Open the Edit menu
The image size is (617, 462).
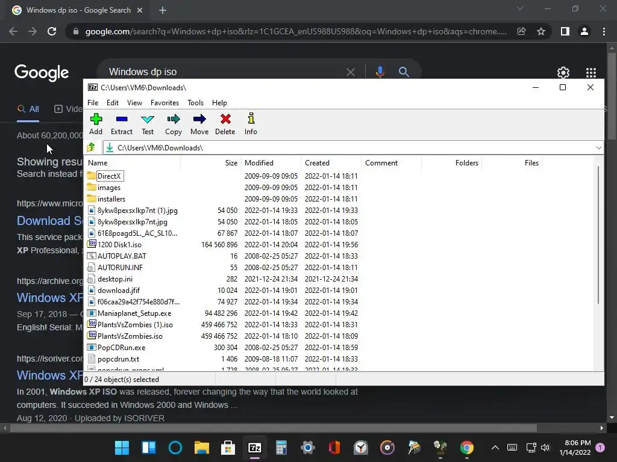(113, 102)
